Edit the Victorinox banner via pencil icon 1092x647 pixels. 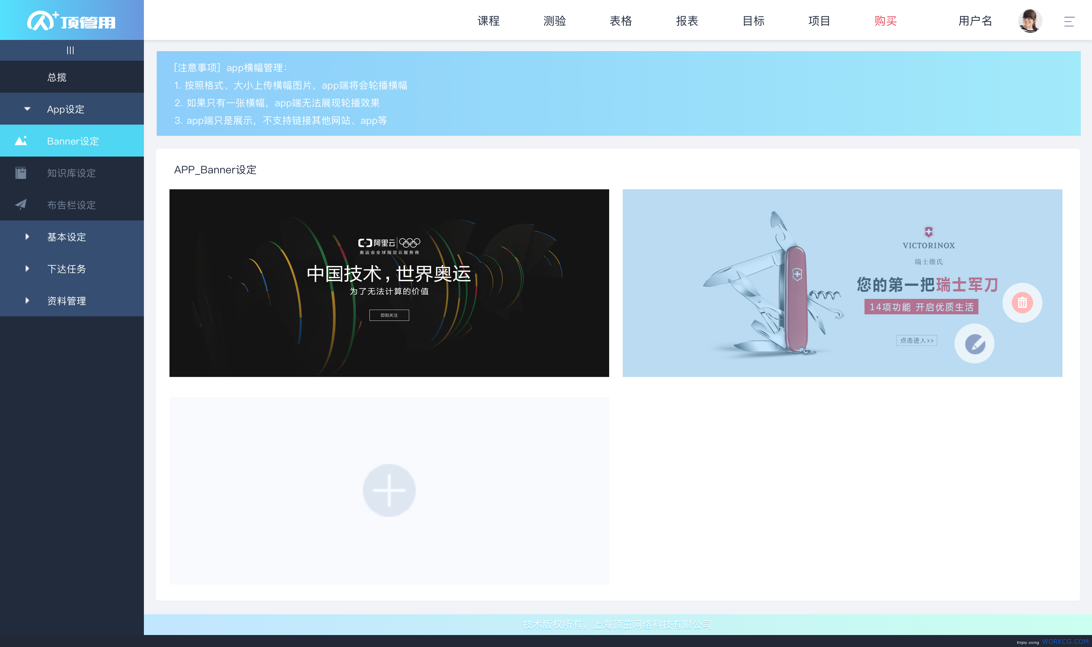click(x=974, y=343)
